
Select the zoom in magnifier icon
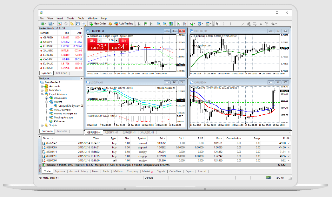coord(158,24)
